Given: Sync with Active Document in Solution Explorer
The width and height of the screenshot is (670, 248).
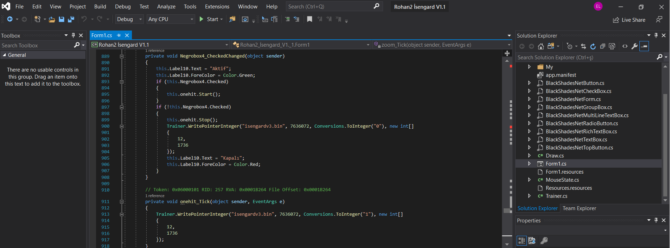Looking at the screenshot, I should [583, 46].
